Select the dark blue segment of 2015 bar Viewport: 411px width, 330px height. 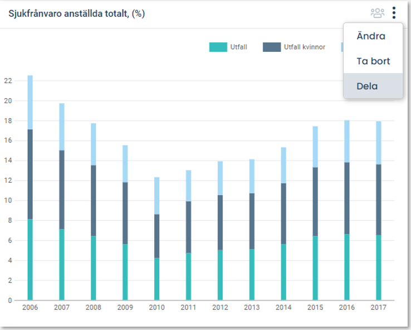[315, 201]
